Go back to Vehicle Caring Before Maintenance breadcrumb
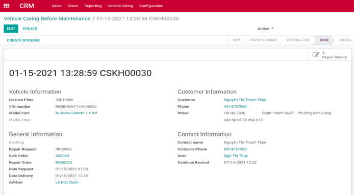This screenshot has height=195, width=354. 47,18
